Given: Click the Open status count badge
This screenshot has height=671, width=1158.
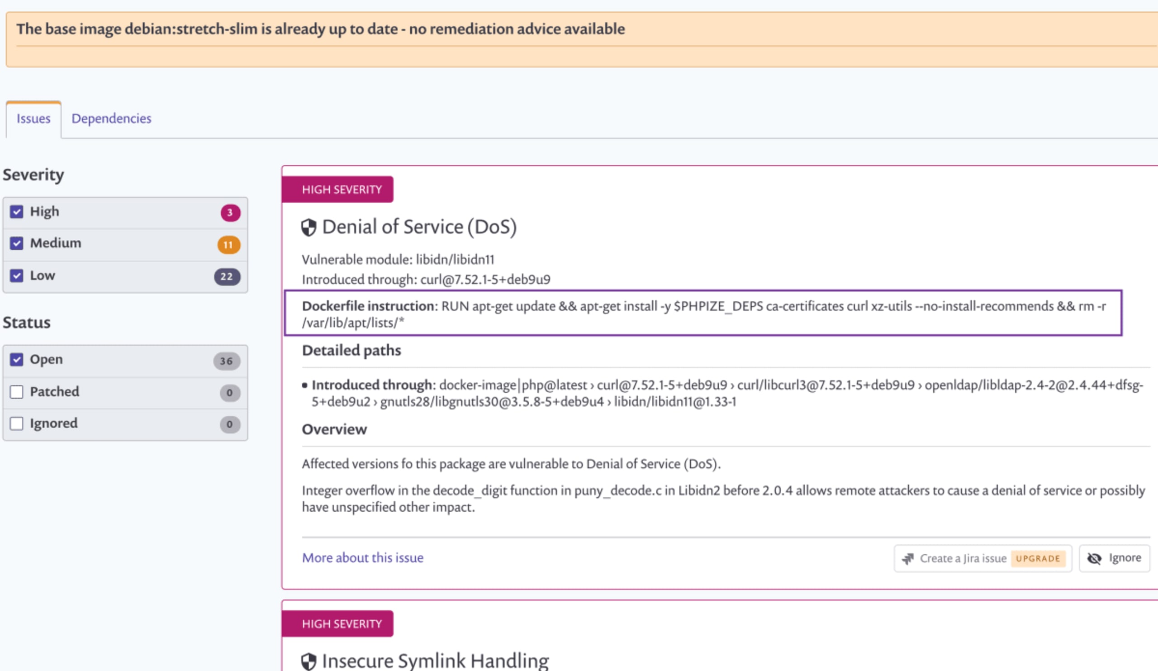Looking at the screenshot, I should [226, 361].
